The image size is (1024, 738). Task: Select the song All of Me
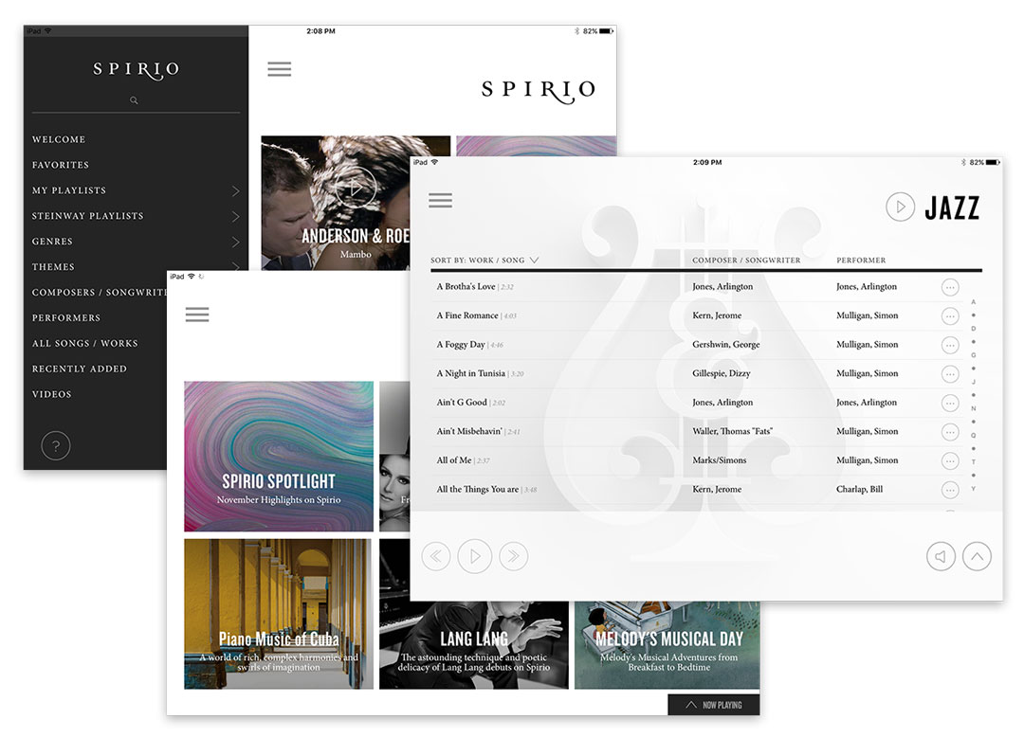[x=454, y=460]
